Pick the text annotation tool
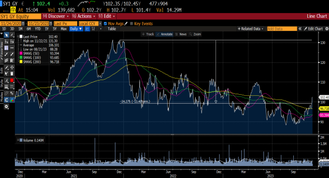Viewport: 329px width, 178px height. [x=6, y=48]
